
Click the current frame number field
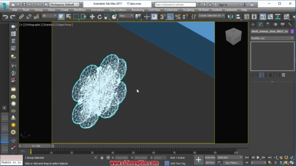[x=258, y=163]
